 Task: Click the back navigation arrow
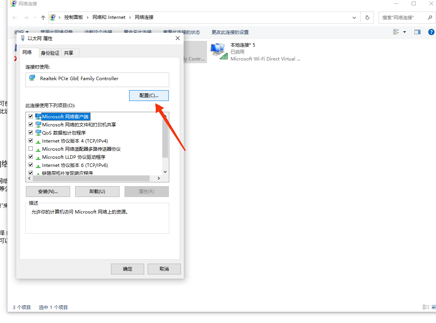pos(14,17)
